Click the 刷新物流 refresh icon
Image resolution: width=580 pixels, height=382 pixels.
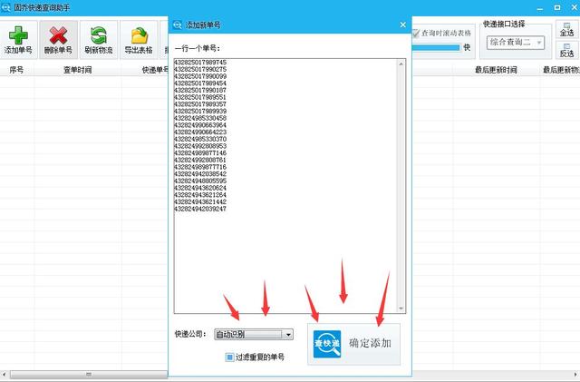tap(99, 35)
